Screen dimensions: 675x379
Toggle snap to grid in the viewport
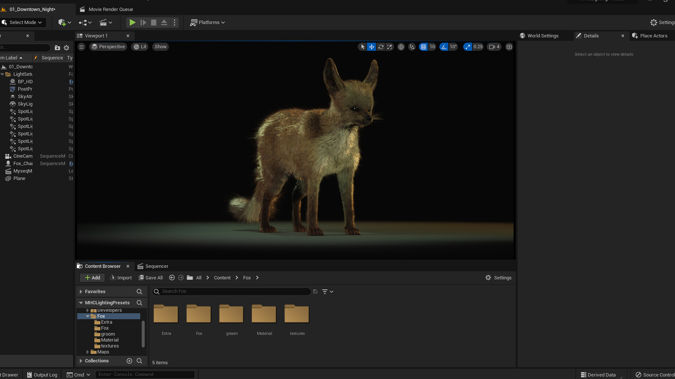423,46
